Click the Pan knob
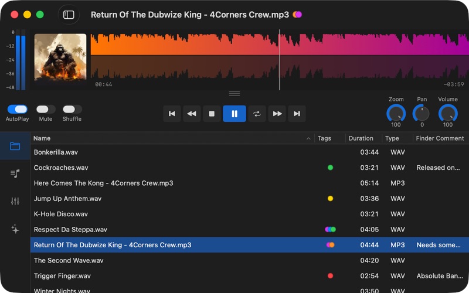Screen dimensions: 469x293 tap(422, 114)
